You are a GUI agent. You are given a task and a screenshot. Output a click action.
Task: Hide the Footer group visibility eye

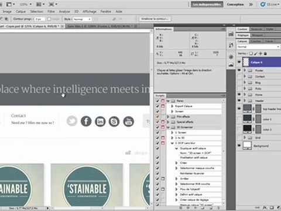coord(239,70)
